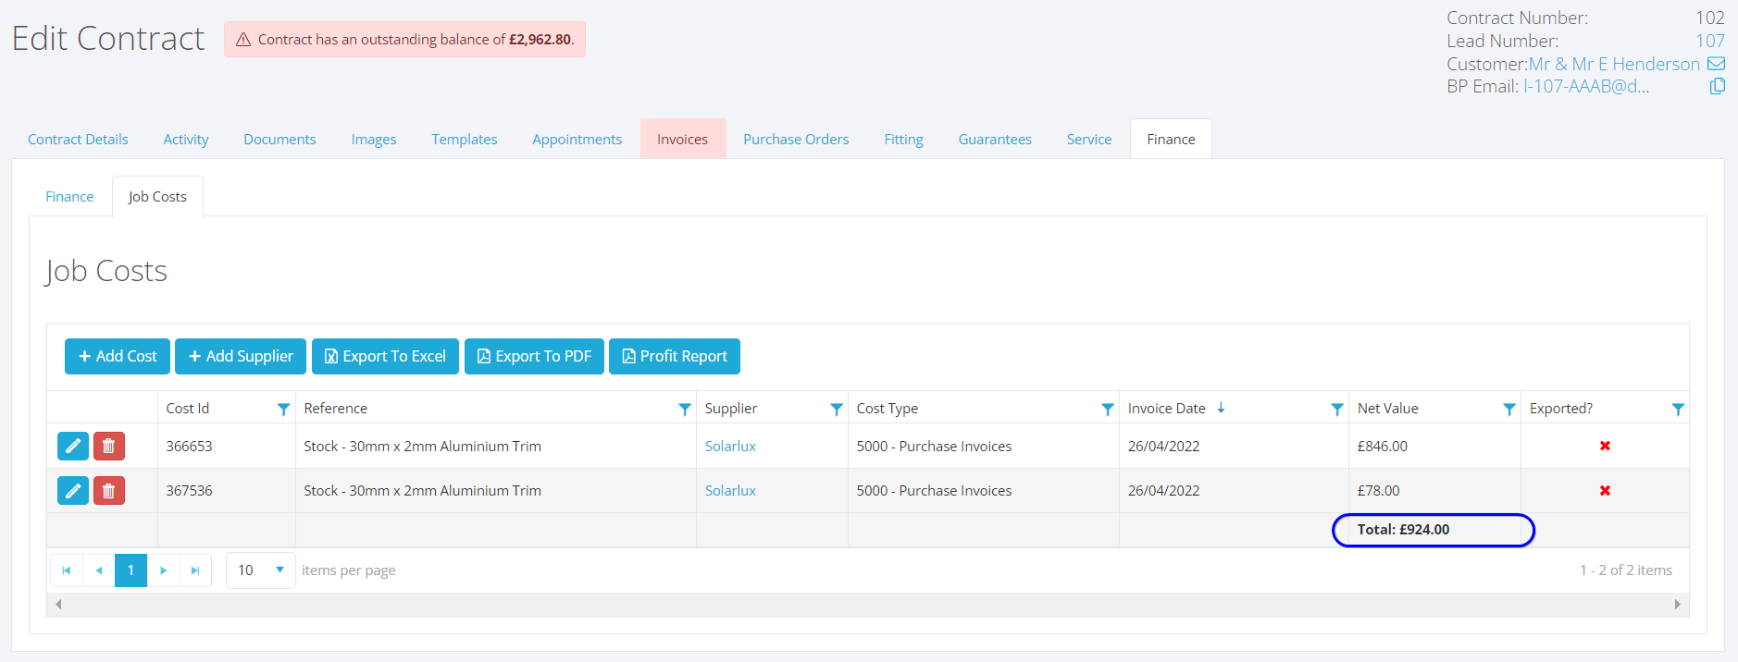Sort by the Invoice Date column header
The width and height of the screenshot is (1738, 662).
click(x=1166, y=409)
